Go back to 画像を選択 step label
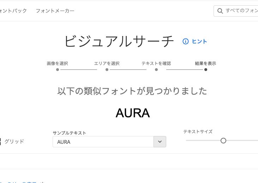This screenshot has width=258, height=183. coord(58,64)
